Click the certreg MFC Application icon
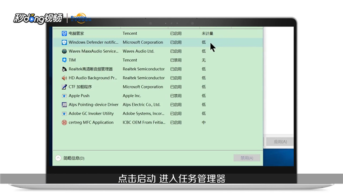Image resolution: width=343 pixels, height=194 pixels. pos(64,122)
